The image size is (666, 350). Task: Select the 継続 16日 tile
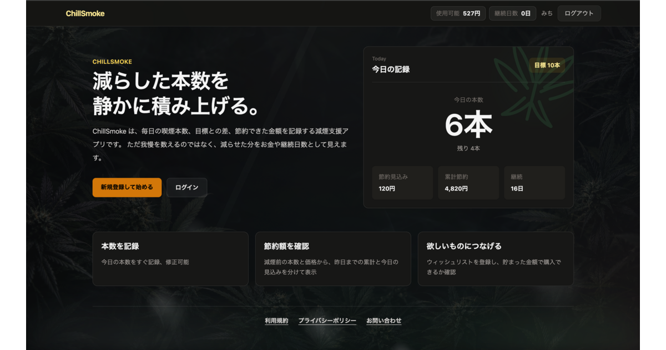click(x=534, y=183)
